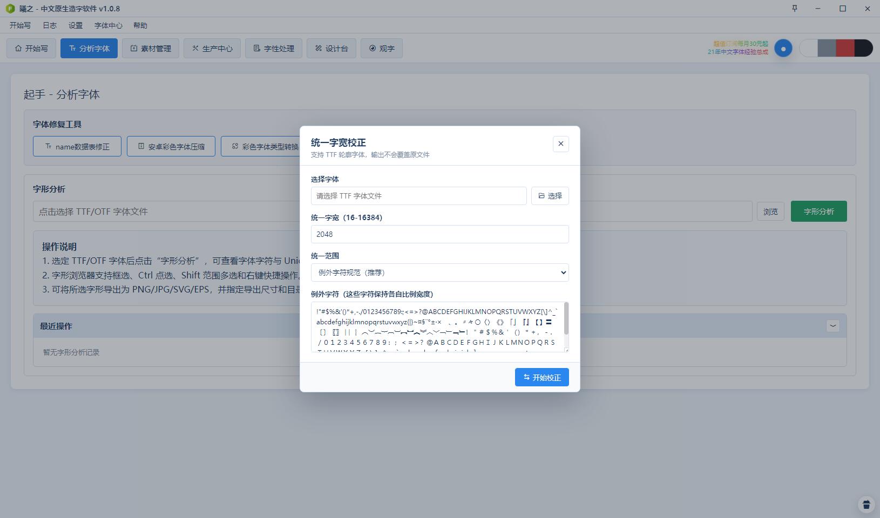Select the 分析字体 tab
Image resolution: width=880 pixels, height=518 pixels.
pos(89,49)
